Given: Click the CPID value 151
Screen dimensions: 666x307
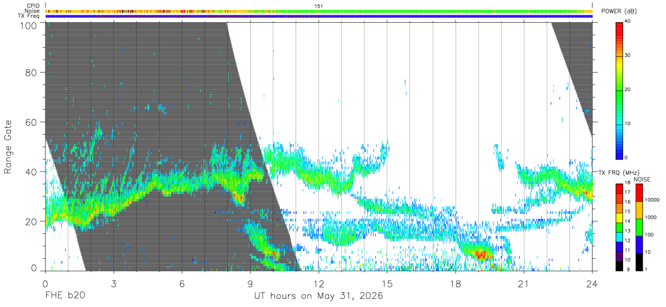Looking at the screenshot, I should point(319,6).
